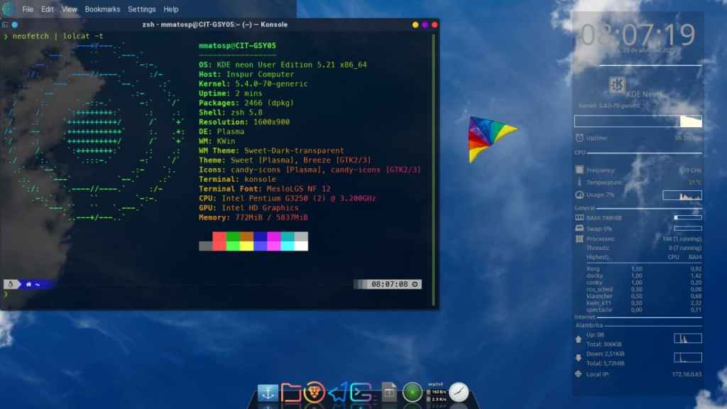Toggle the blue pin button in Konsole titlebar
Image resolution: width=727 pixels, height=409 pixels.
tap(15, 25)
